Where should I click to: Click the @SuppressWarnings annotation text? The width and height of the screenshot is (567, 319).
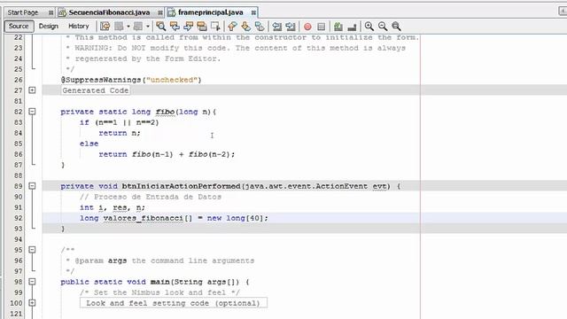click(x=131, y=80)
